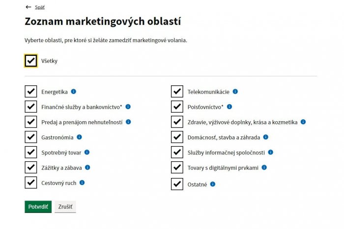Uncheck the Všetky checkbox

(31, 61)
